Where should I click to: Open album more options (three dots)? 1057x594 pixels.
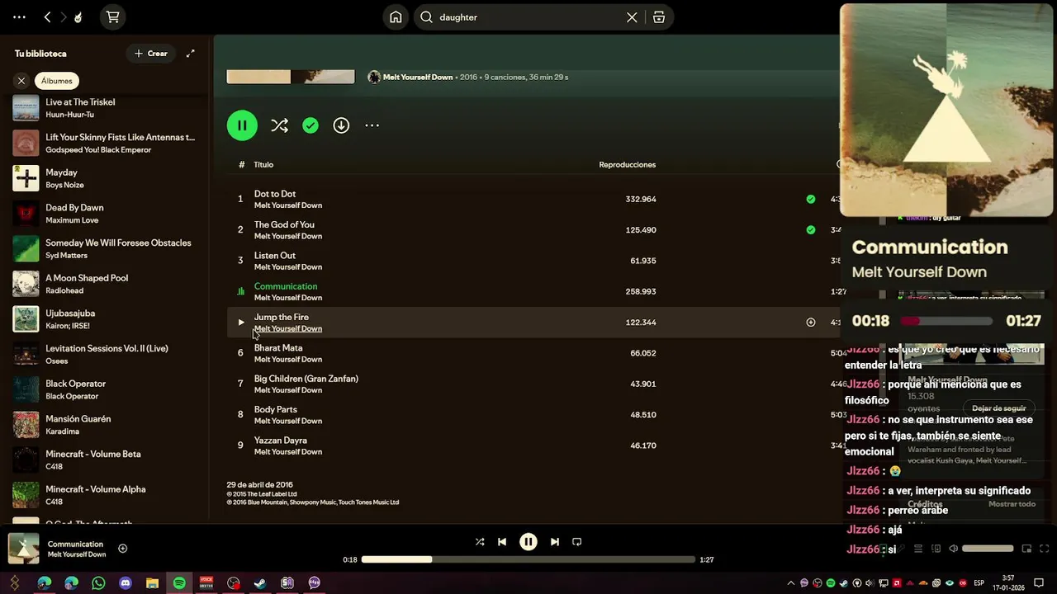(372, 125)
